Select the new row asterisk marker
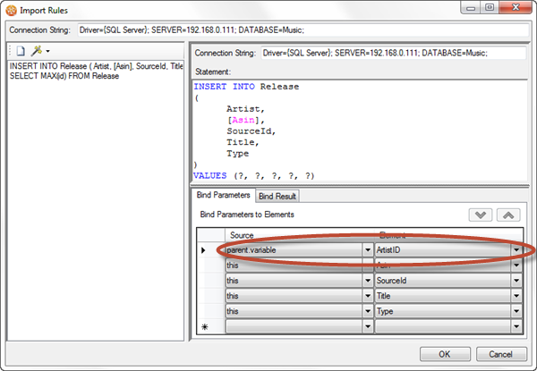The image size is (537, 371). pos(205,327)
